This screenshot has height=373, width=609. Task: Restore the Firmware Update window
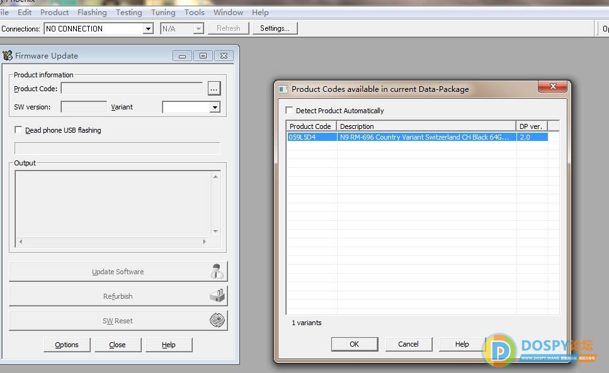point(203,56)
